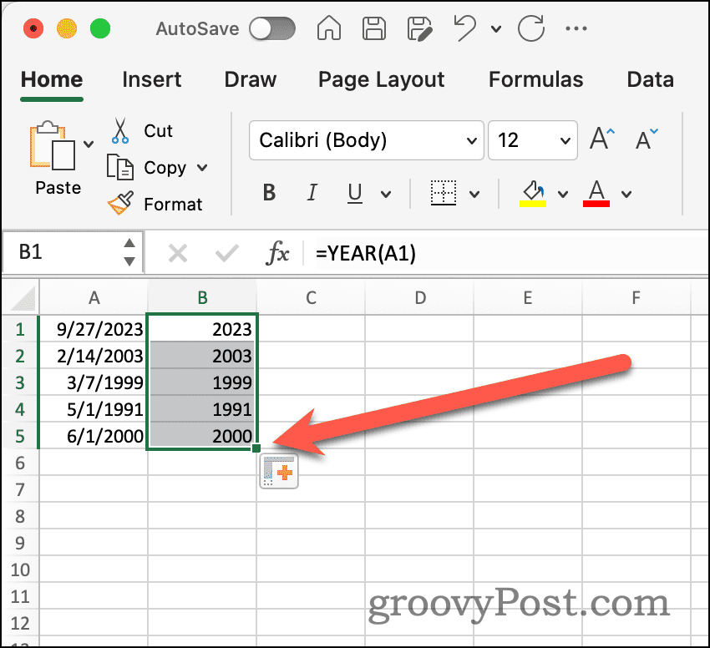Click the Borders icon
Screen dimensions: 710x648
(444, 192)
